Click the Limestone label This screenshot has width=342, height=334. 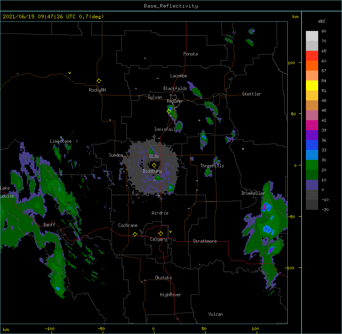point(61,141)
